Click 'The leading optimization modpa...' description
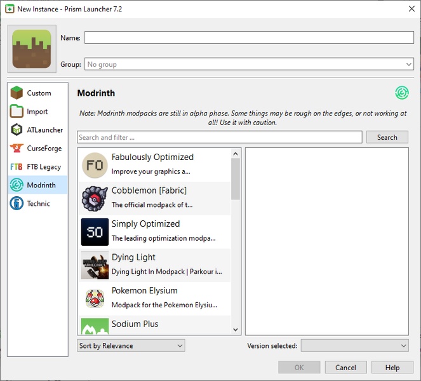 pos(164,238)
